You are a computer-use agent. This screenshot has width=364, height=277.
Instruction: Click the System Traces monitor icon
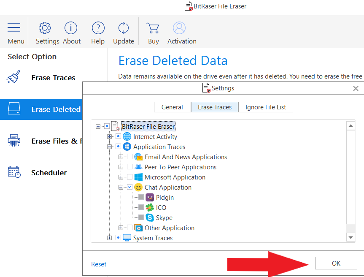tap(127, 238)
